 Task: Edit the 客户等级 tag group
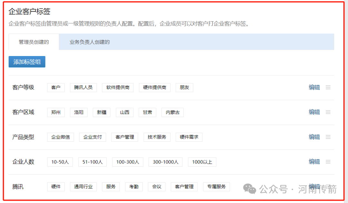(x=314, y=87)
